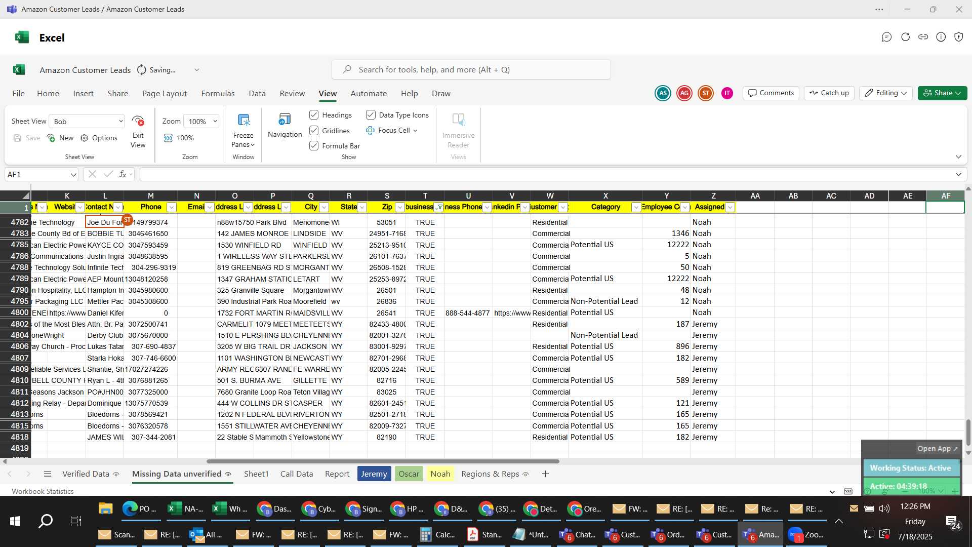Screen dimensions: 972x547
Task: Open the Formulas ribbon tab
Action: point(218,94)
